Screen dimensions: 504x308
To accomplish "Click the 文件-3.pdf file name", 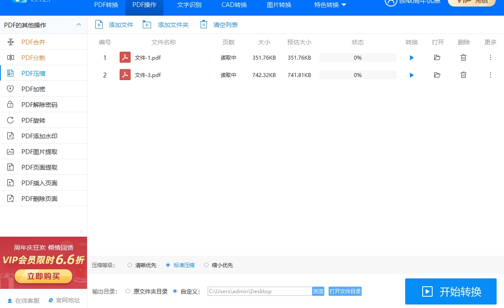I will (148, 75).
